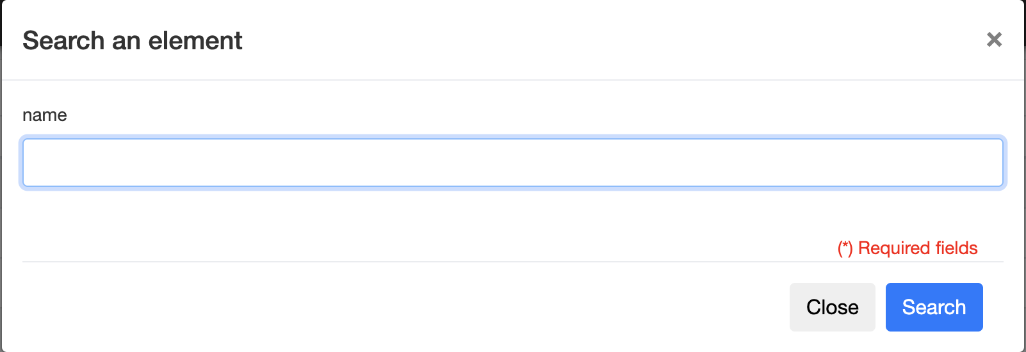
Task: Click the red Required fields note
Action: click(907, 248)
